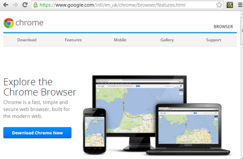Click the smartphone image showing Maps
The height and width of the screenshot is (159, 243).
click(94, 131)
